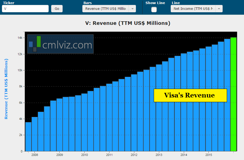This screenshot has height=160, width=244.
Task: Click the vertical axis title 'Revenue (TTM US$ Millions)'
Action: click(x=6, y=89)
